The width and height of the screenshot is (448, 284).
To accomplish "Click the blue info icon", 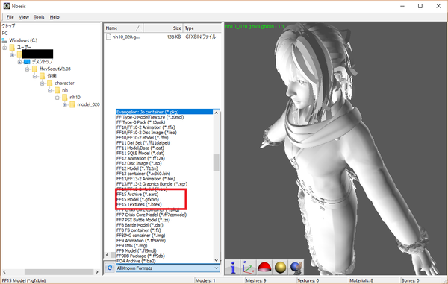I will pyautogui.click(x=233, y=268).
